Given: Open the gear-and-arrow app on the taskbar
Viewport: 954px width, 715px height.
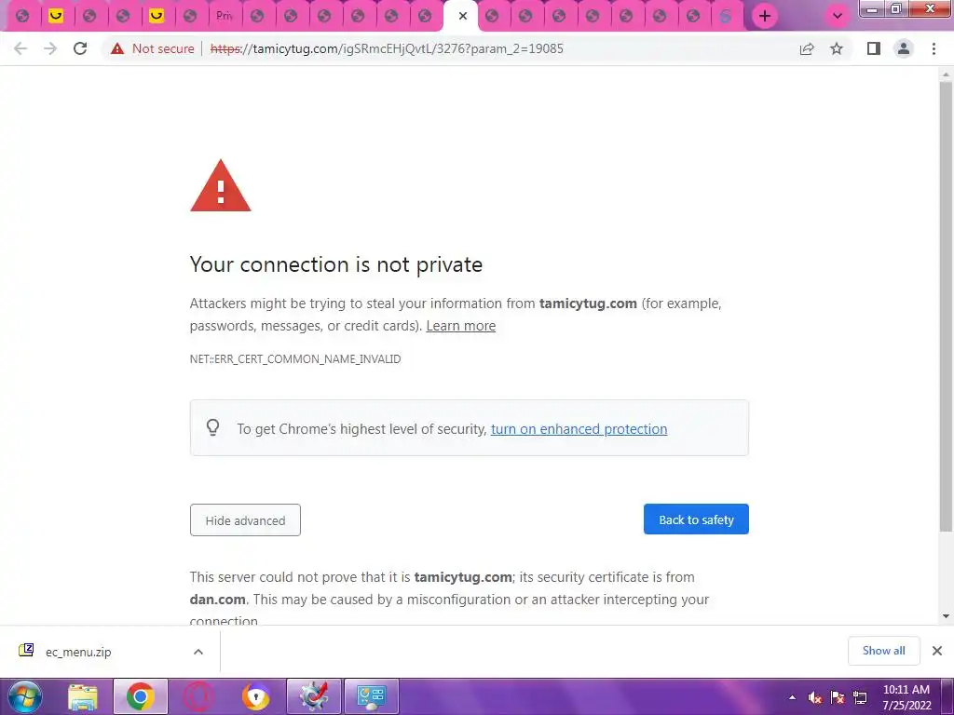Looking at the screenshot, I should (314, 696).
